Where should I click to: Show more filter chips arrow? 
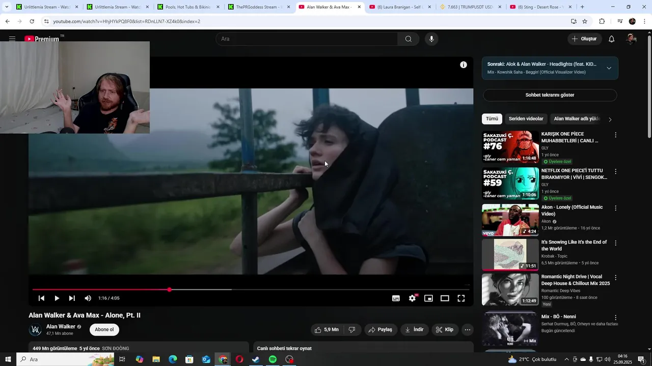pos(610,119)
